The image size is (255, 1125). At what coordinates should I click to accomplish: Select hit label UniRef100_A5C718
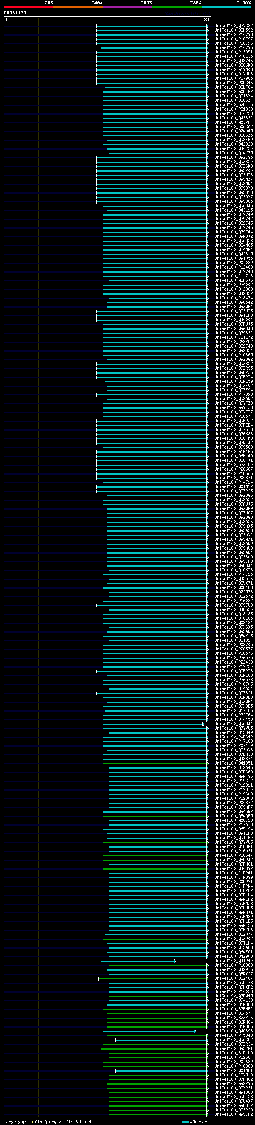click(233, 820)
